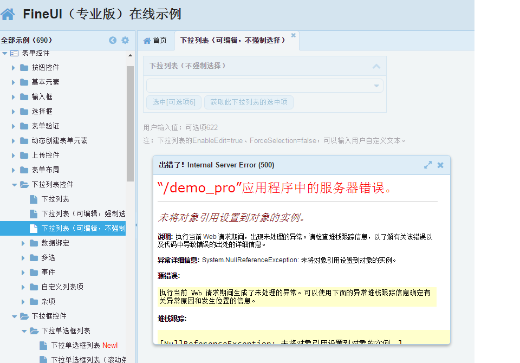Collapse the sidebar with the left arrow icon
The image size is (520, 363).
click(x=113, y=40)
